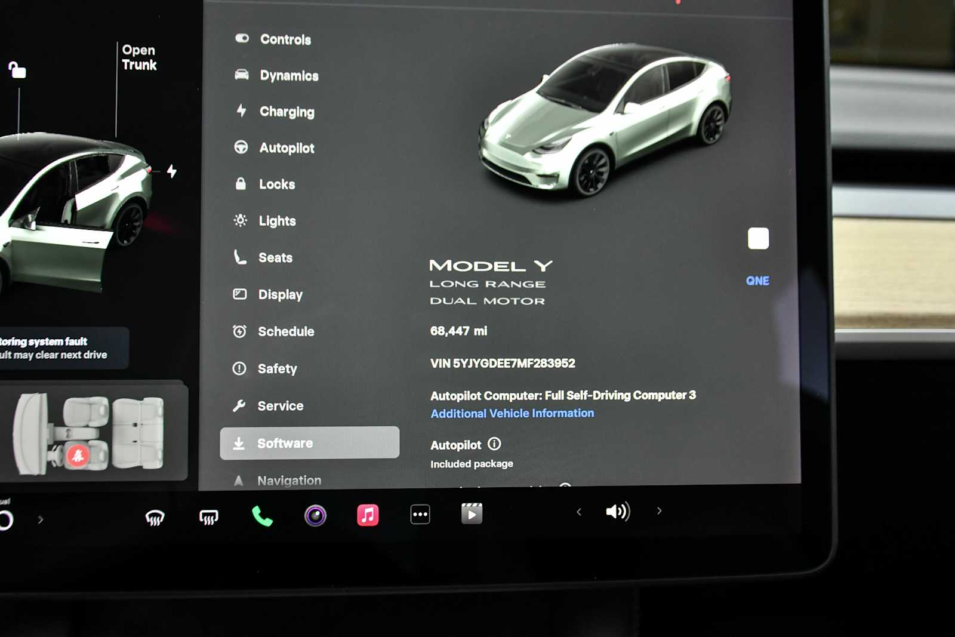Tap the rear defrost icon

click(209, 517)
